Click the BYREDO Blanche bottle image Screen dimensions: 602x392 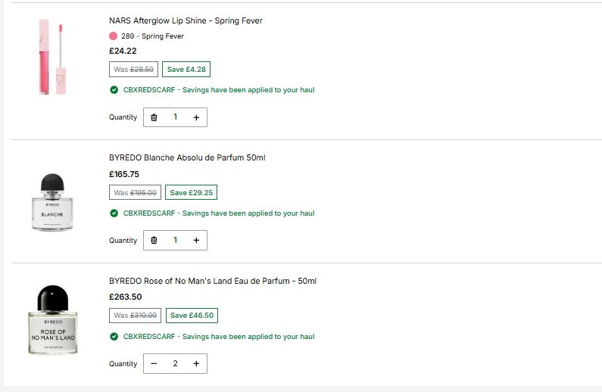[x=52, y=202]
